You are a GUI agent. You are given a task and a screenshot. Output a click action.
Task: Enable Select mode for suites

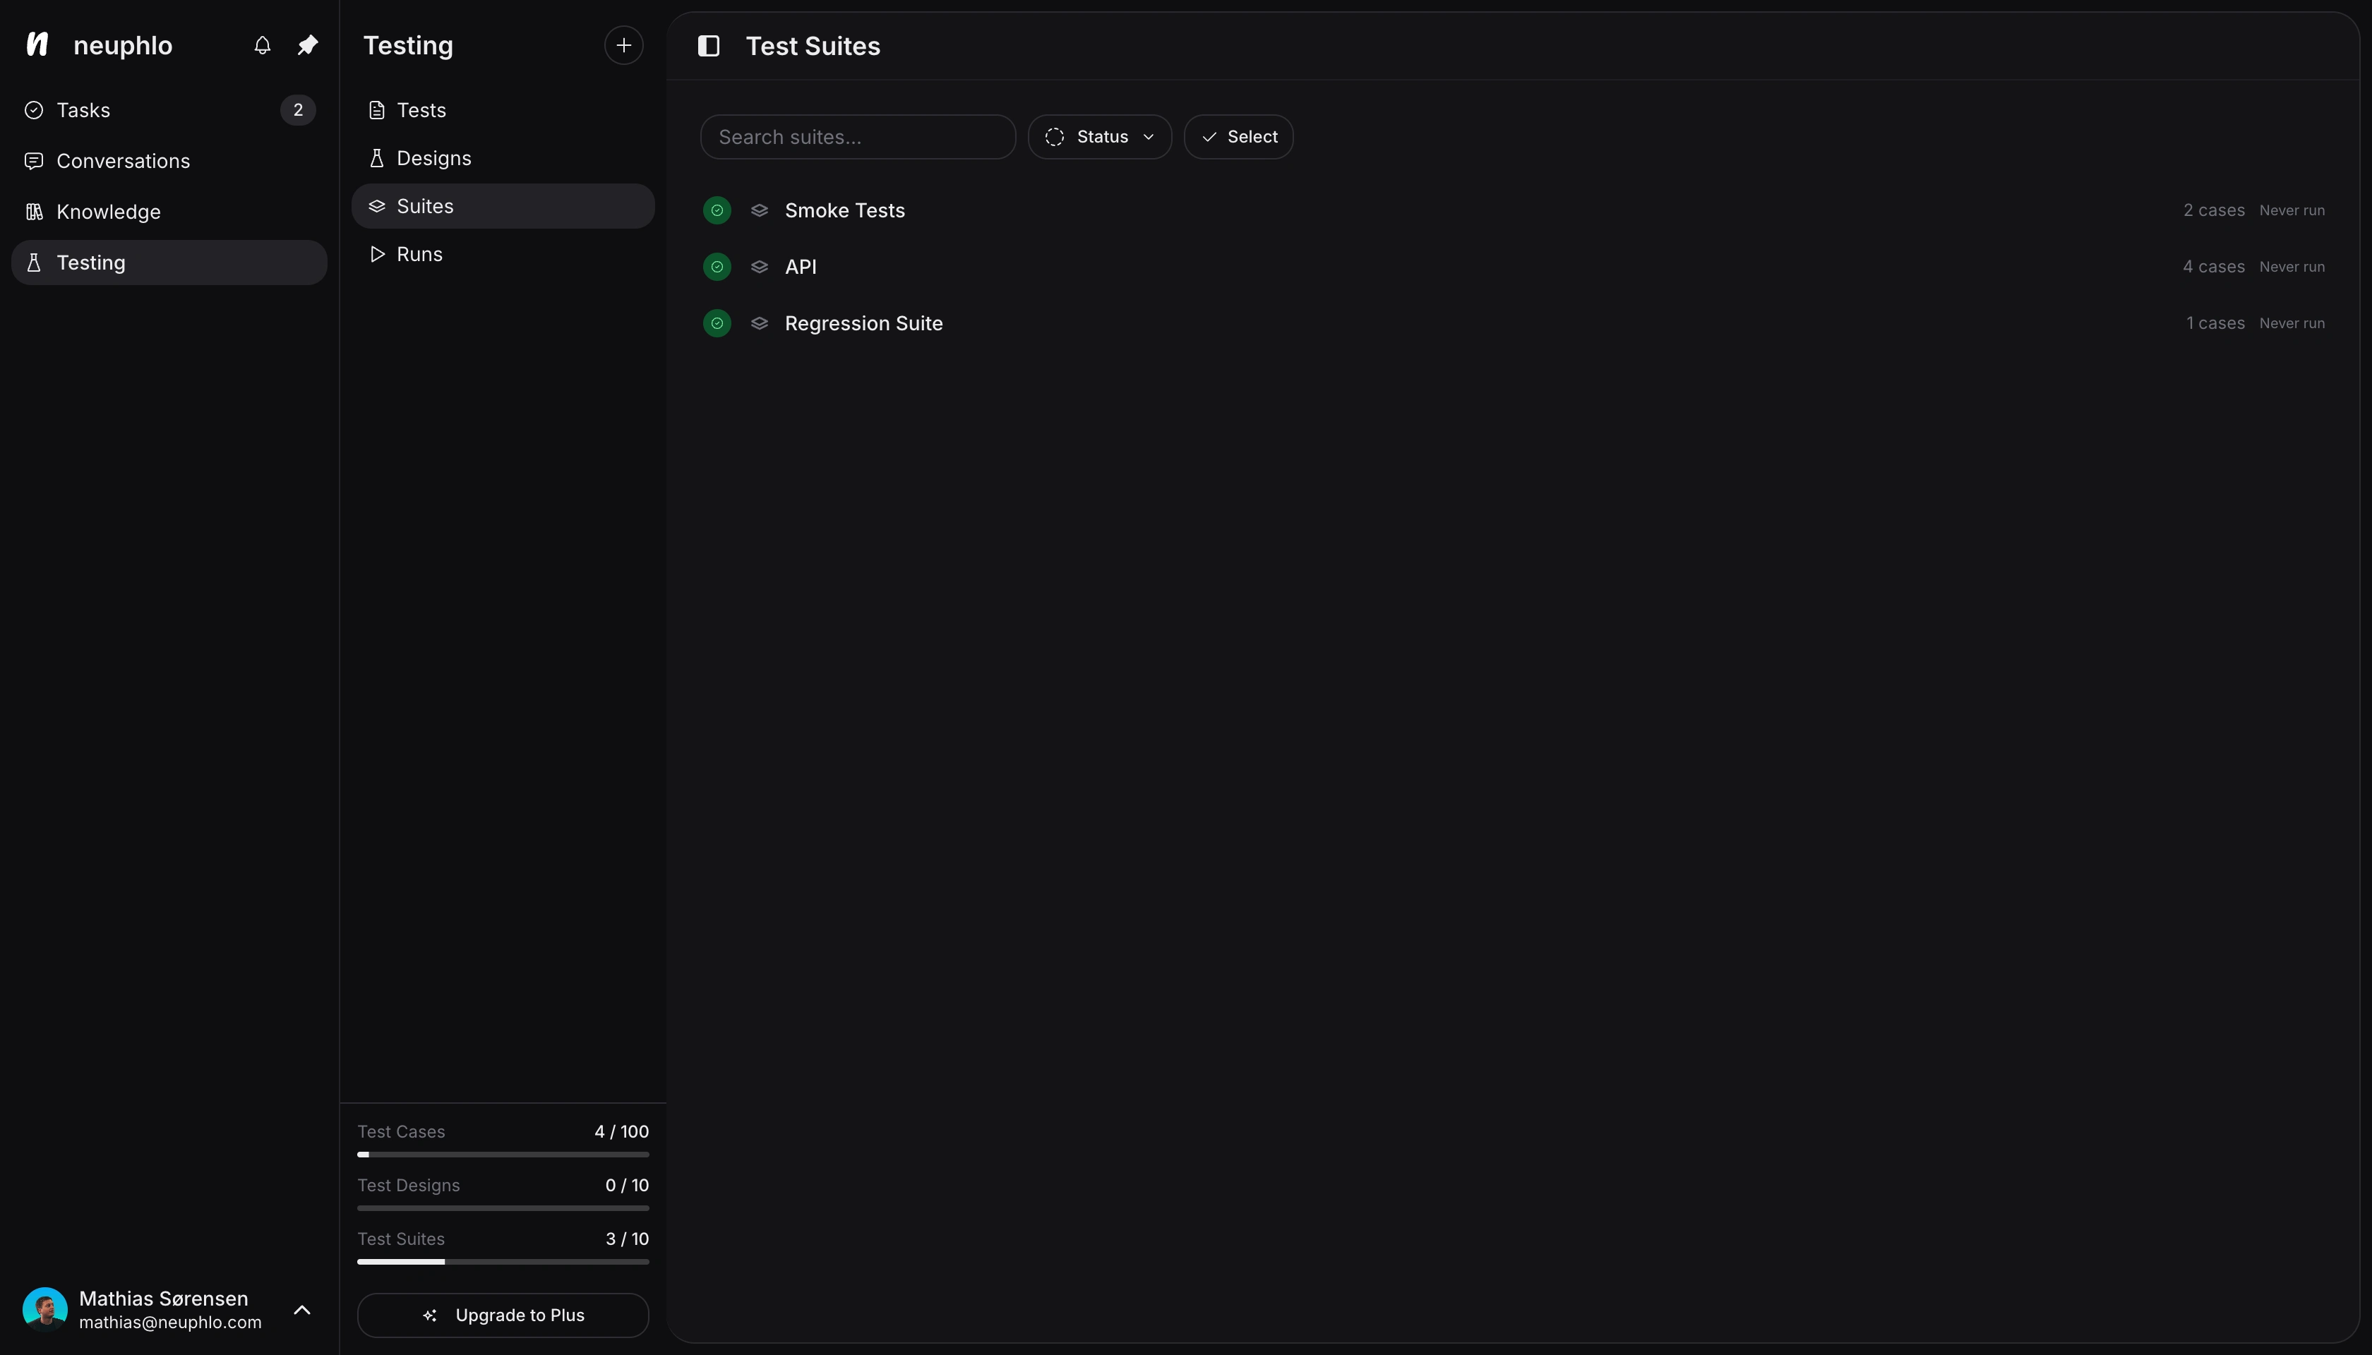pyautogui.click(x=1238, y=137)
